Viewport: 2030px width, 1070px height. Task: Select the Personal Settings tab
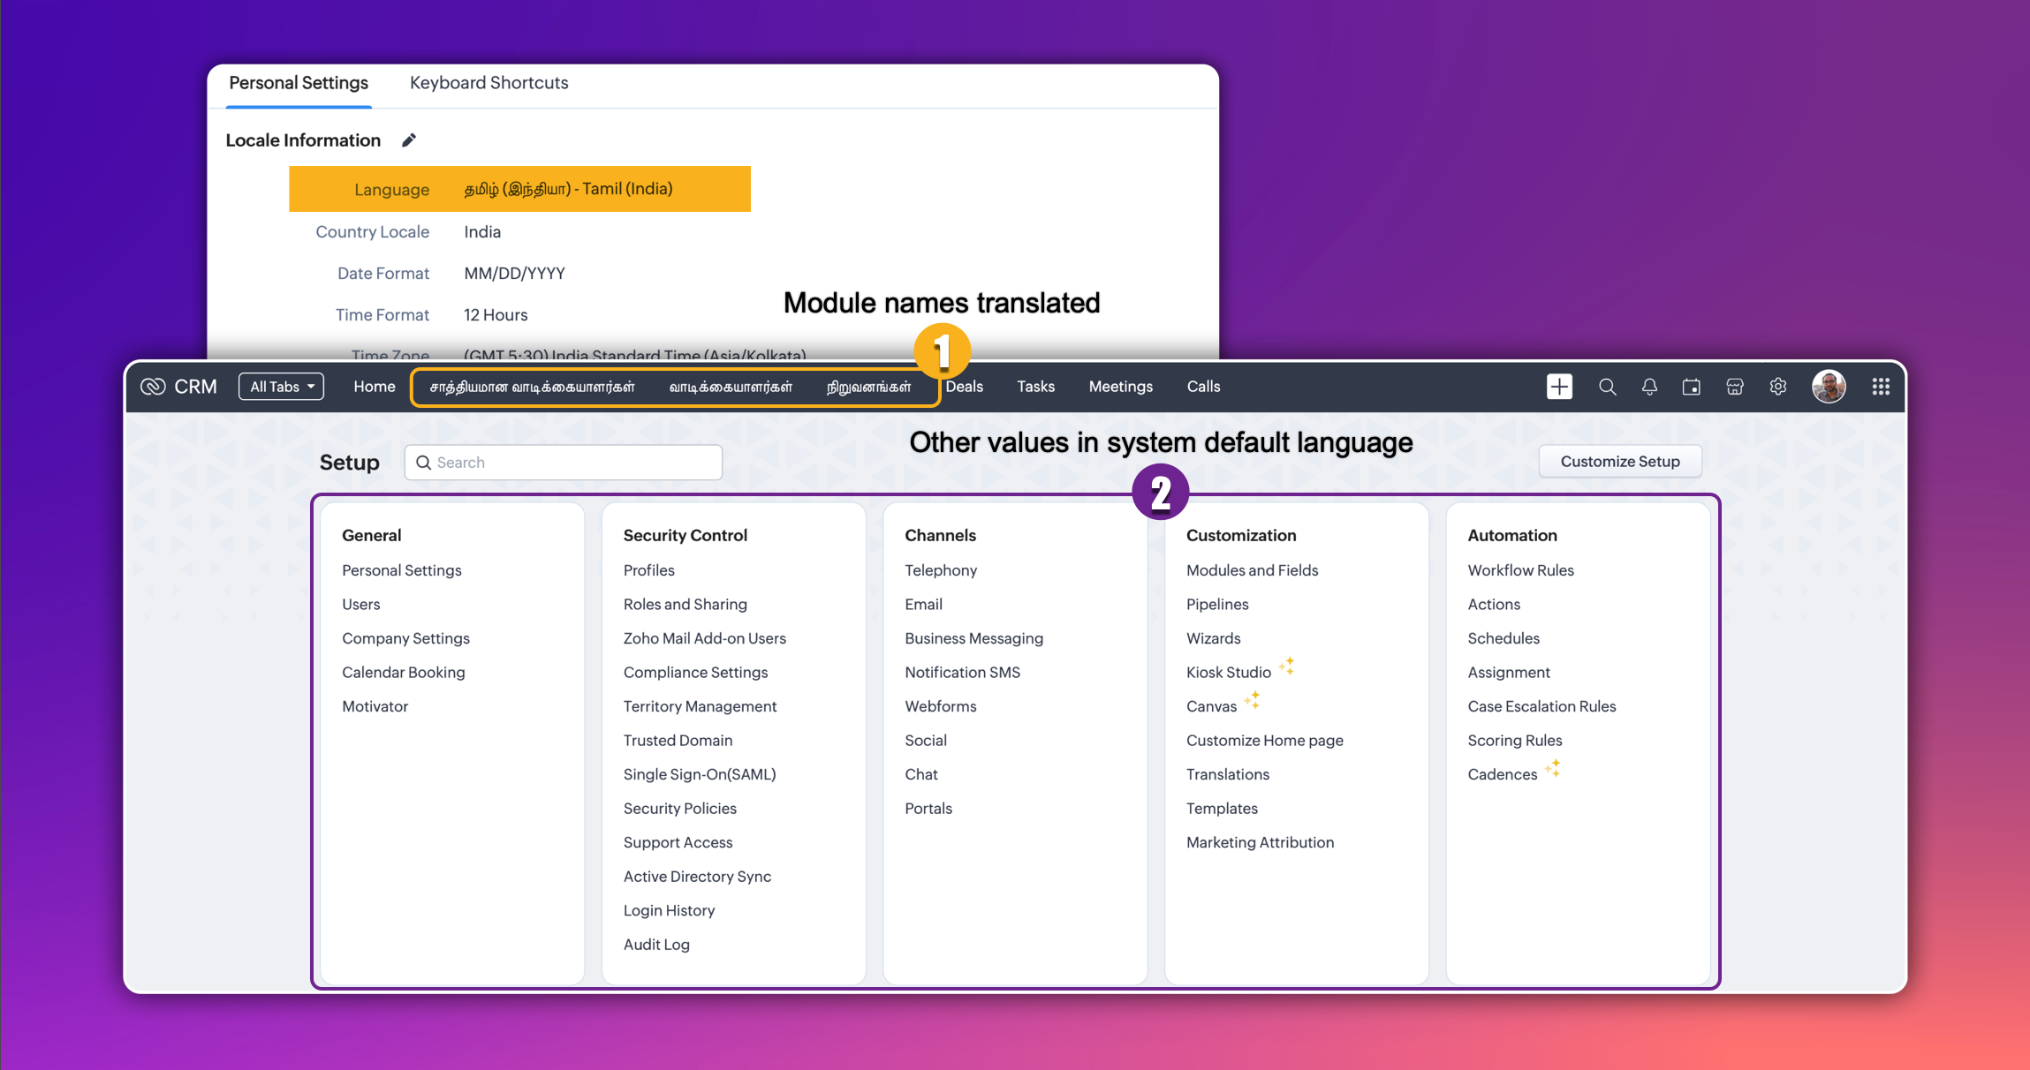[299, 83]
